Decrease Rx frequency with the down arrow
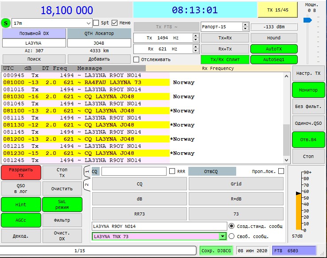This screenshot has height=258, width=327. (x=196, y=51)
